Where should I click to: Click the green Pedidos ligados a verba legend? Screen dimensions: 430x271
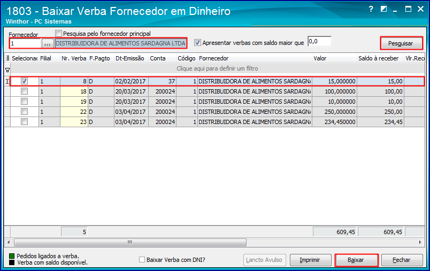pyautogui.click(x=12, y=256)
